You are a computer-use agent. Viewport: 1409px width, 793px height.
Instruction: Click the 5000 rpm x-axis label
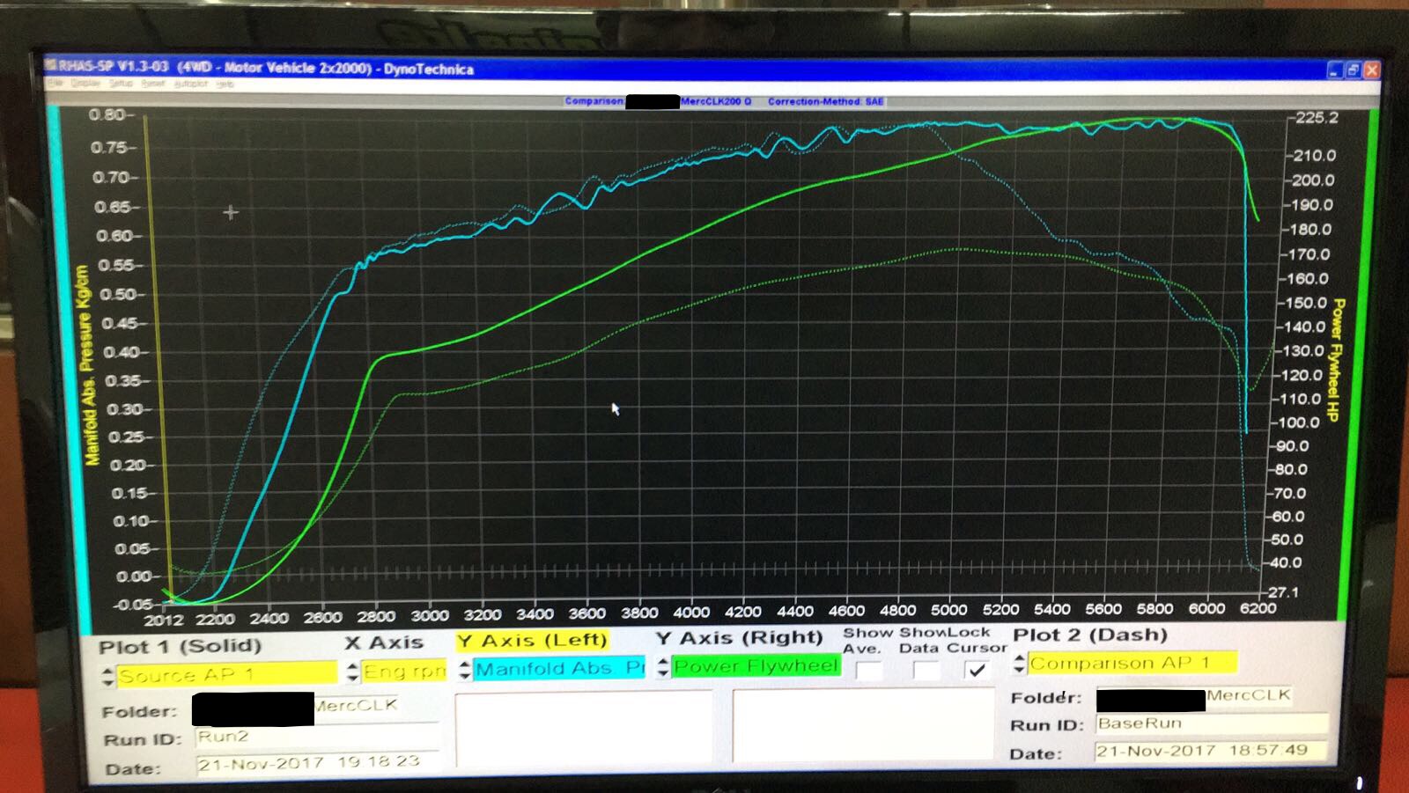tap(949, 610)
